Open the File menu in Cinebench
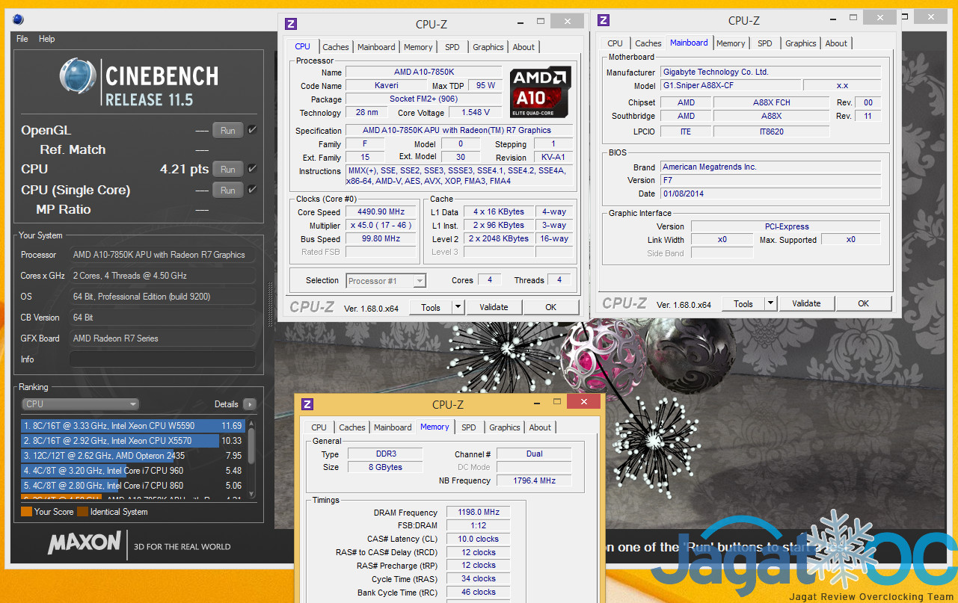This screenshot has height=603, width=958. (22, 39)
